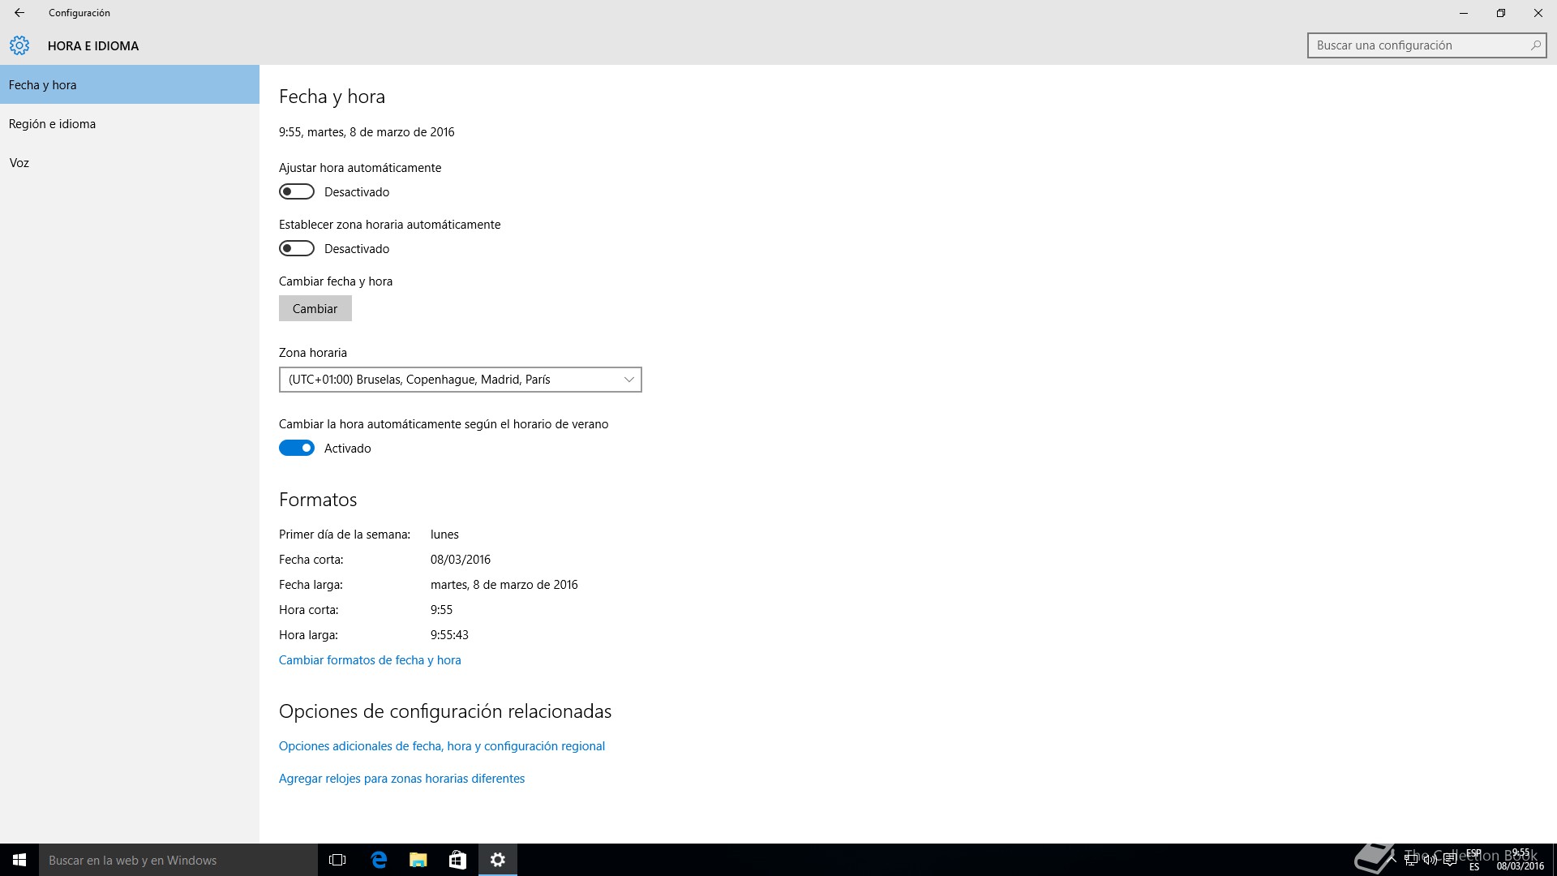The image size is (1557, 876).
Task: Click the current time text 9:55, martes
Action: click(367, 132)
